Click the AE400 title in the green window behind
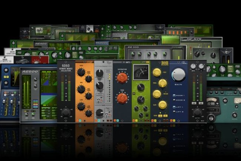Screen dimensions: 241x161 41,43
